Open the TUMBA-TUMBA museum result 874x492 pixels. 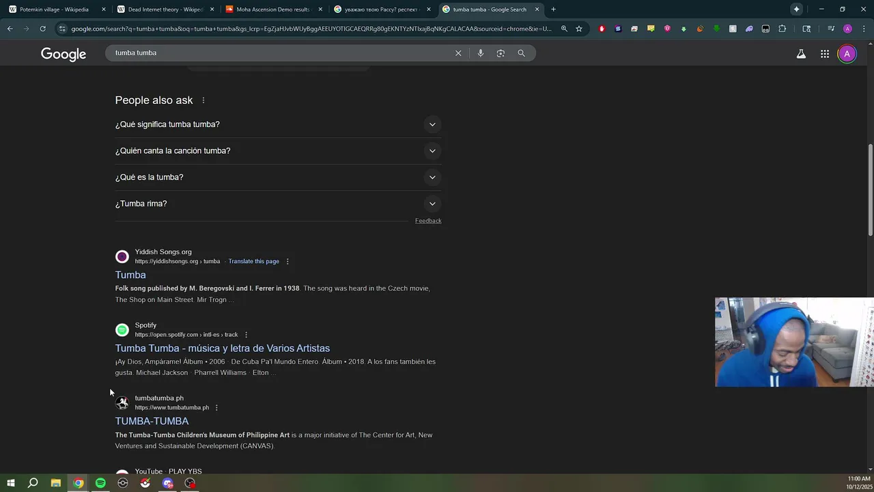pyautogui.click(x=152, y=421)
